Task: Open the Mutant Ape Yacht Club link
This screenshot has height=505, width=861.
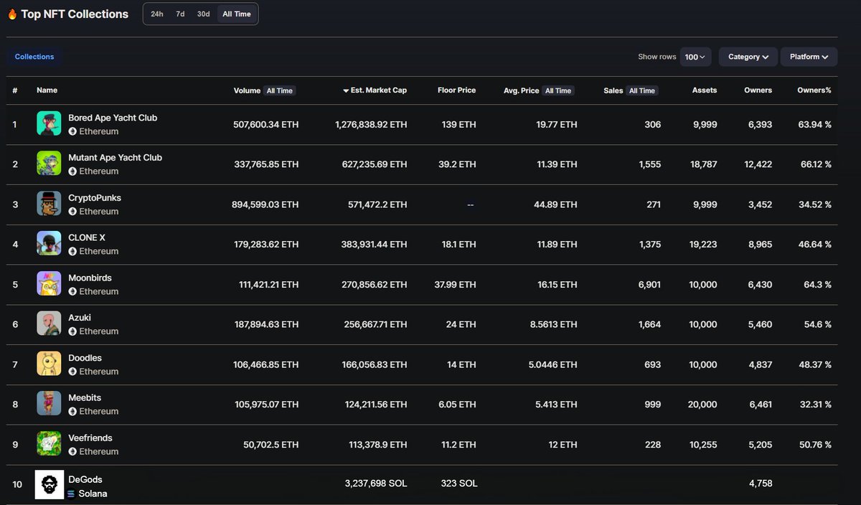Action: 116,158
